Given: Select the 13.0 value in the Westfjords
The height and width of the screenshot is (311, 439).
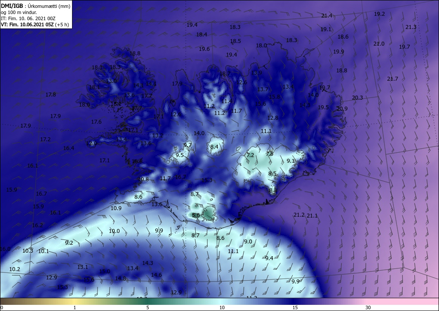Looking at the screenshot, I should (x=111, y=81).
